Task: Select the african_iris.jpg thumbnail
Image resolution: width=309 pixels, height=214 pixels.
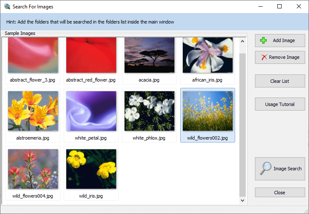Action: [x=207, y=55]
